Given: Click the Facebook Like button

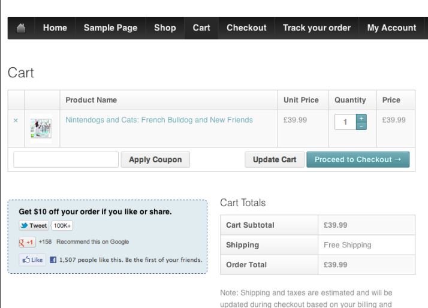Looking at the screenshot, I should [32, 259].
